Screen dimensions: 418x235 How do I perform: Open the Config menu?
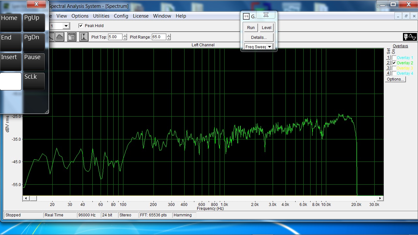[x=121, y=16]
